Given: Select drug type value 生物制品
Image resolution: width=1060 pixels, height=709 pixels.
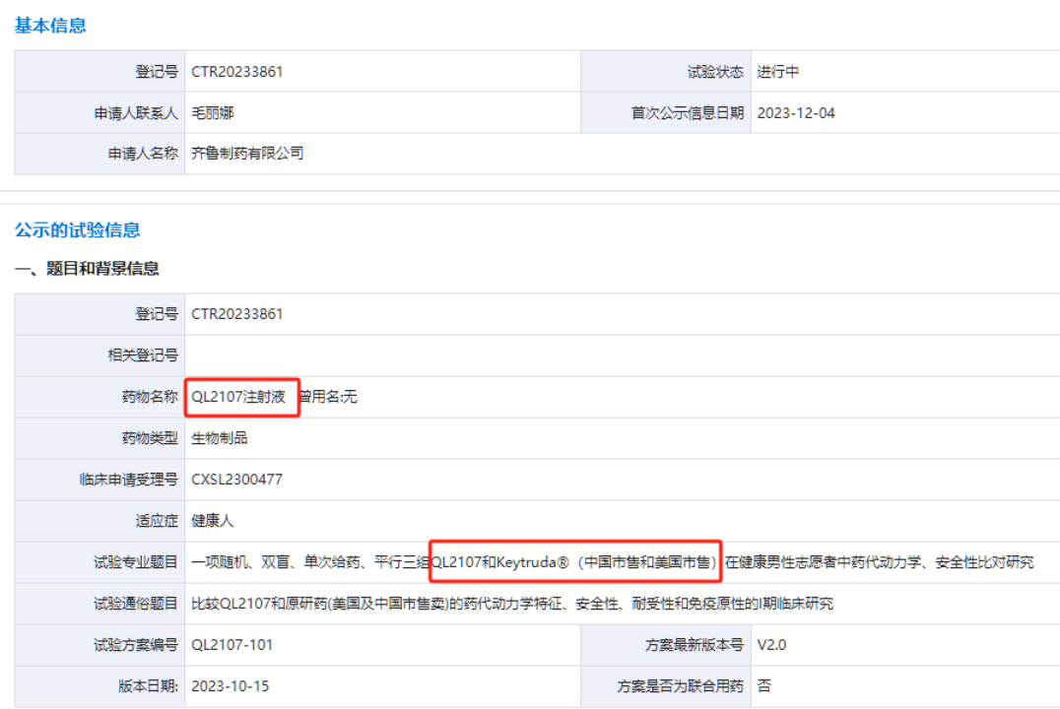Looking at the screenshot, I should click(220, 439).
